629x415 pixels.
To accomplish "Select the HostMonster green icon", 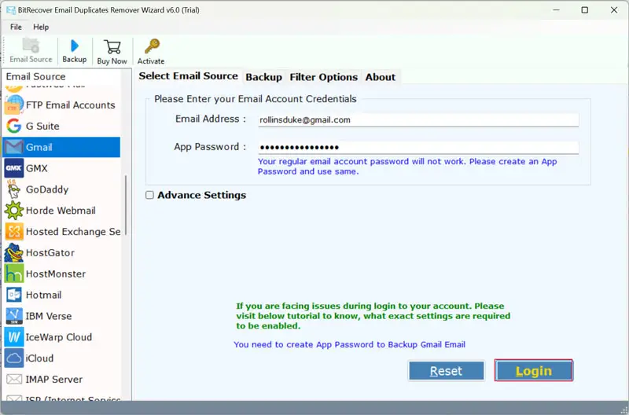I will click(14, 274).
